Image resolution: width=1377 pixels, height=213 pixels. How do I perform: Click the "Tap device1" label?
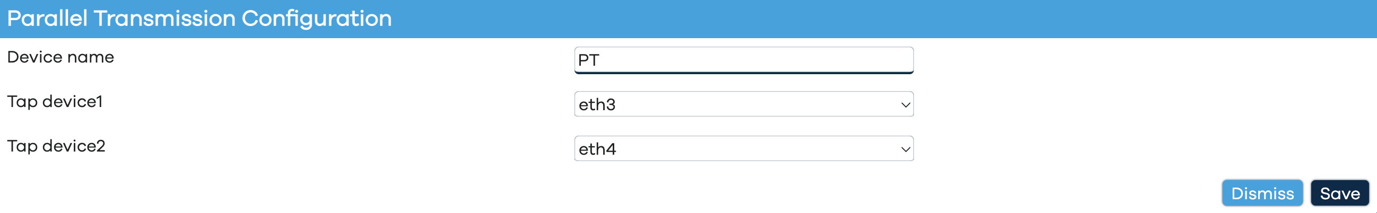pyautogui.click(x=55, y=101)
